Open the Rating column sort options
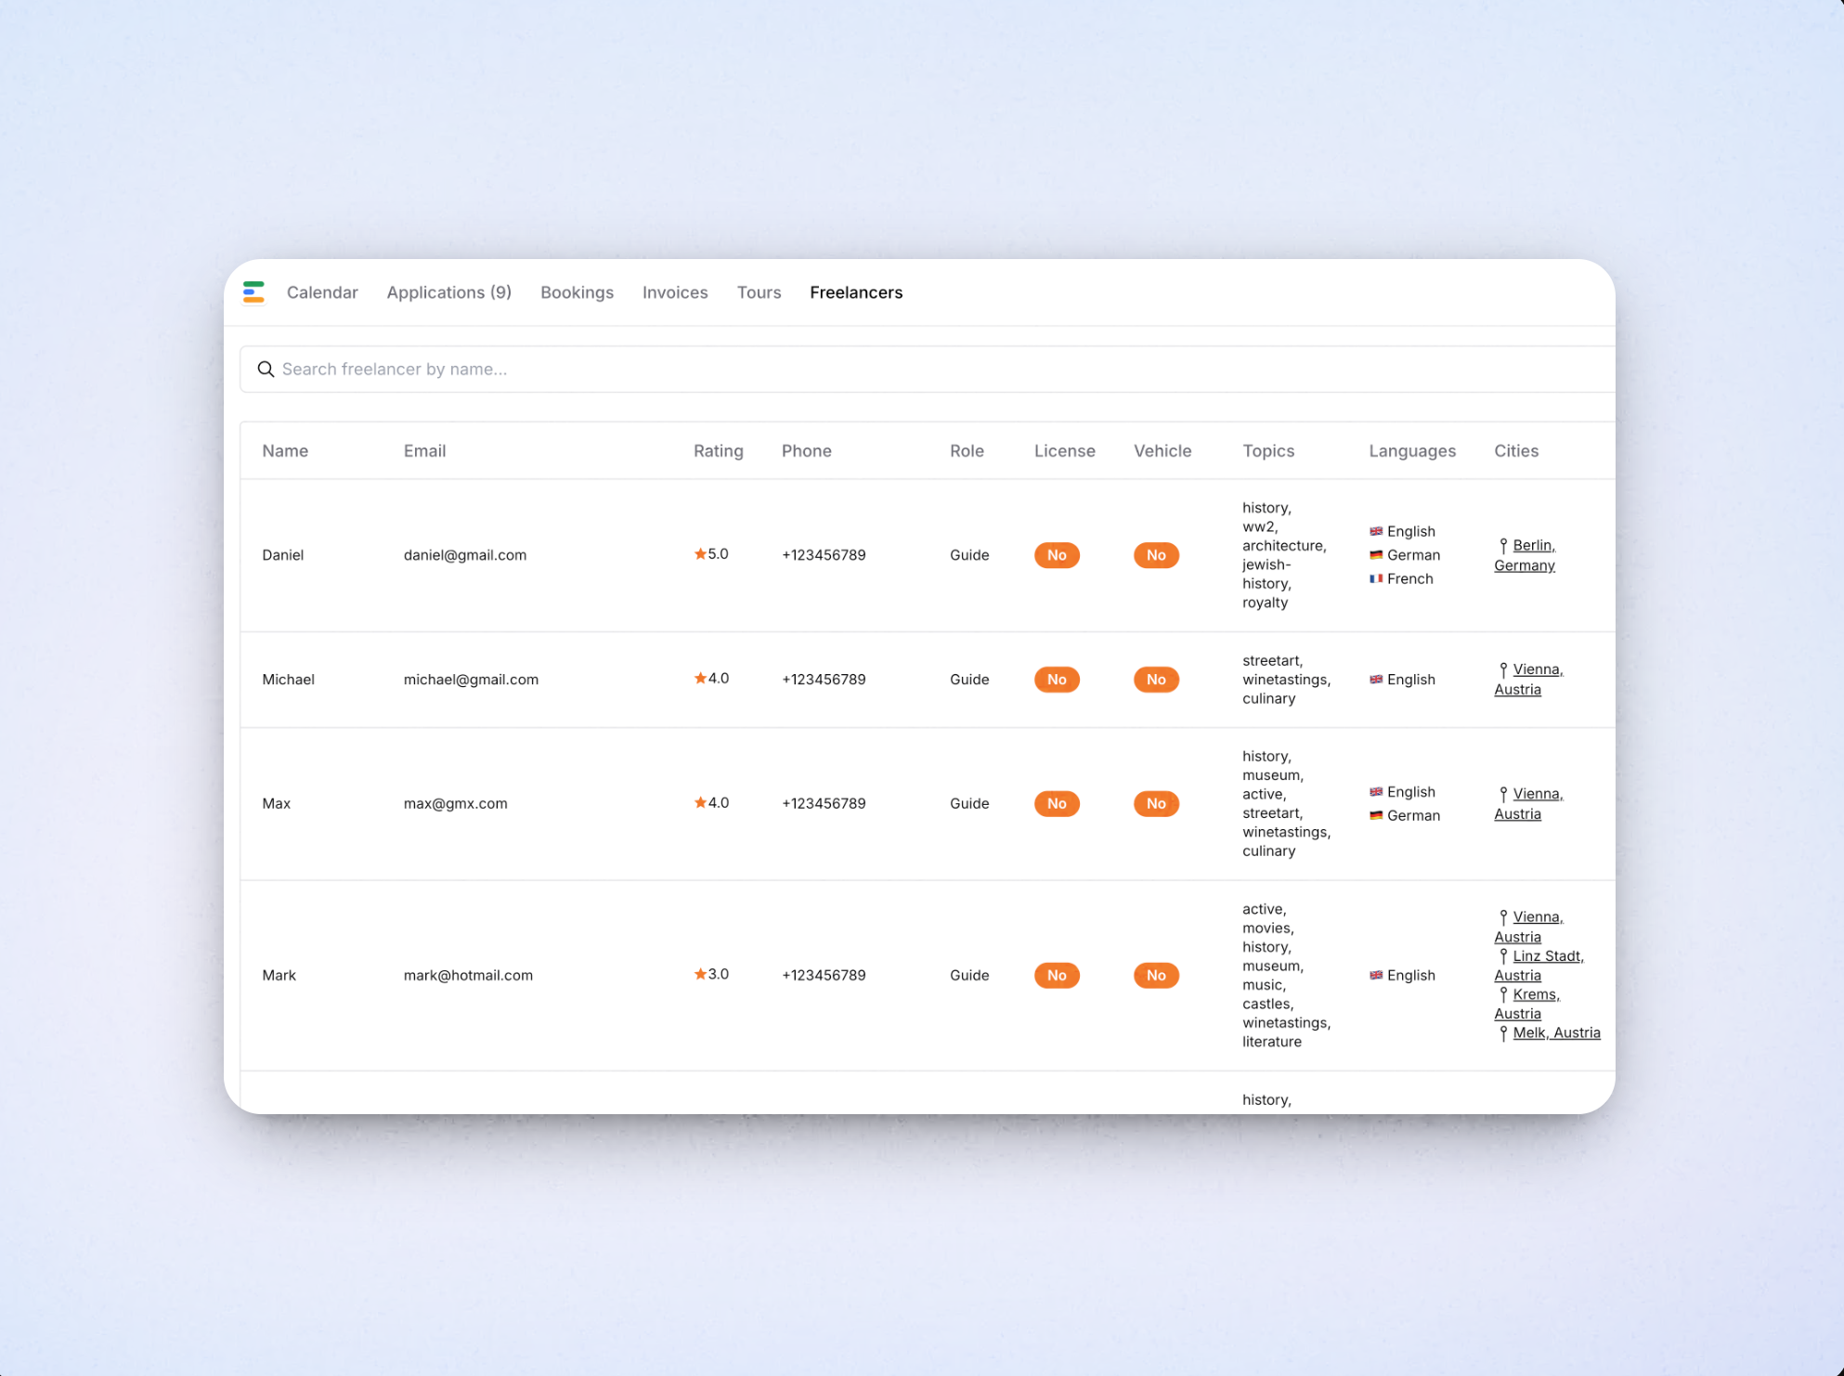This screenshot has height=1376, width=1844. point(718,450)
